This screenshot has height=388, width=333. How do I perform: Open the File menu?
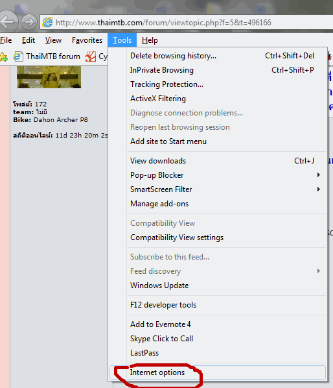pyautogui.click(x=6, y=40)
